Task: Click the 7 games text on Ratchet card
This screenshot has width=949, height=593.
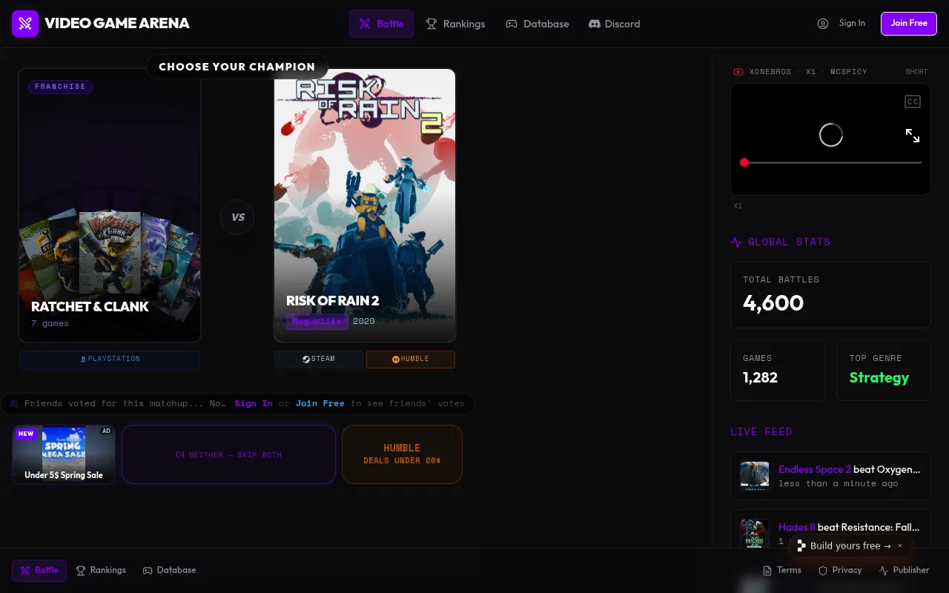Action: pyautogui.click(x=50, y=323)
